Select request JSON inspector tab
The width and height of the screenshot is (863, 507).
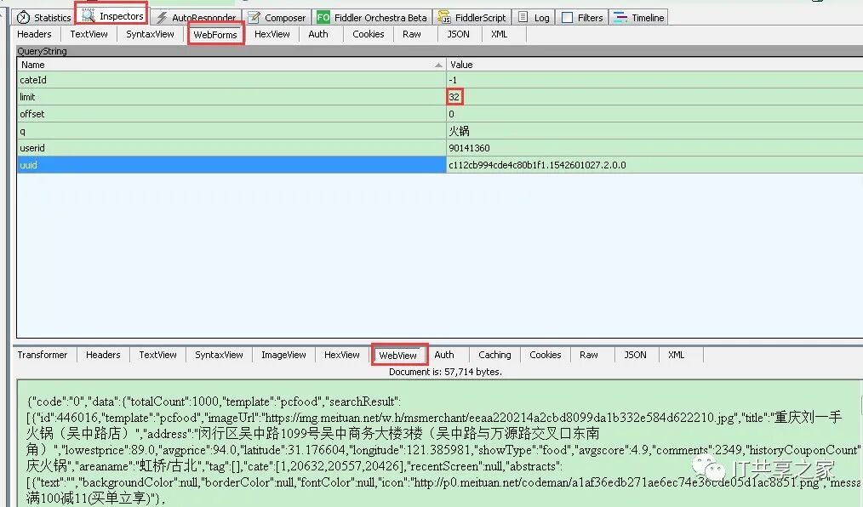click(459, 34)
